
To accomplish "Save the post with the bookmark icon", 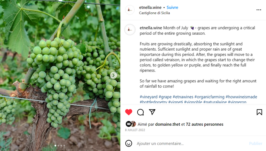I will [259, 112].
